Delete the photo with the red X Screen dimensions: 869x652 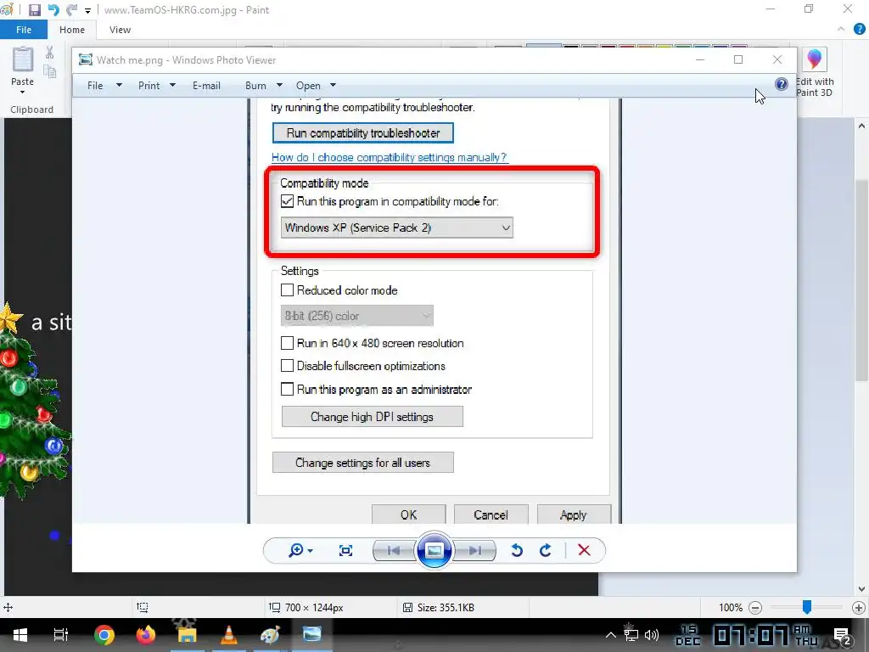[x=584, y=550]
